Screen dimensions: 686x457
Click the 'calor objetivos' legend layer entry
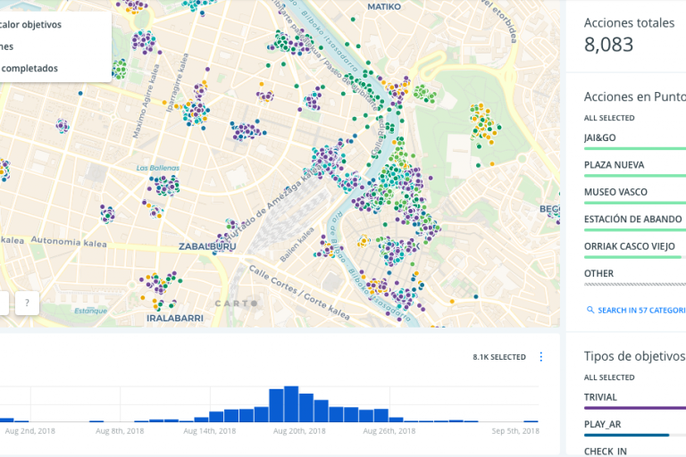pos(30,24)
